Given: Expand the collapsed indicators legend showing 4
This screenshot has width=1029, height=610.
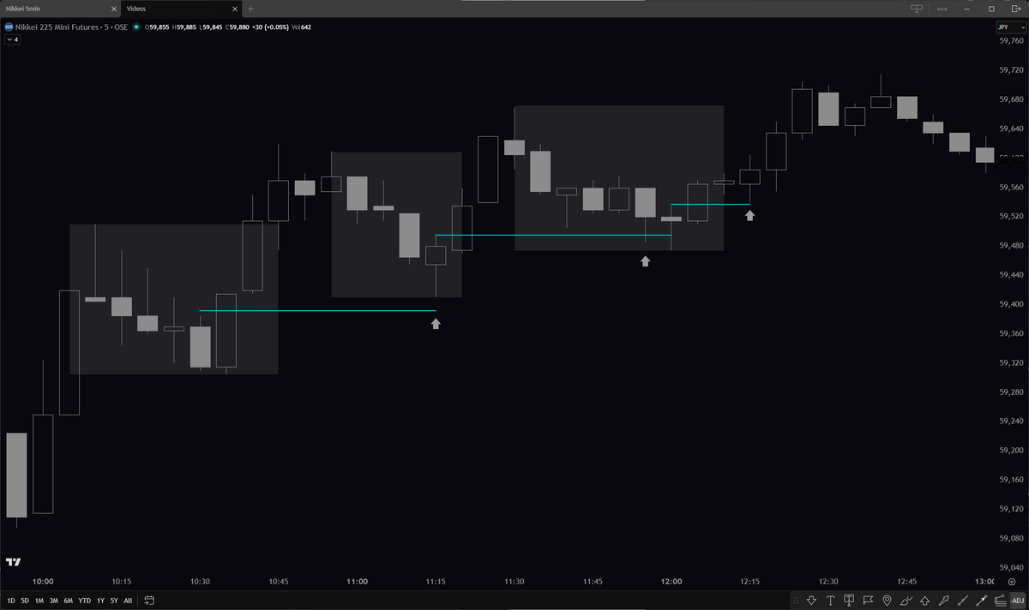Looking at the screenshot, I should 12,39.
